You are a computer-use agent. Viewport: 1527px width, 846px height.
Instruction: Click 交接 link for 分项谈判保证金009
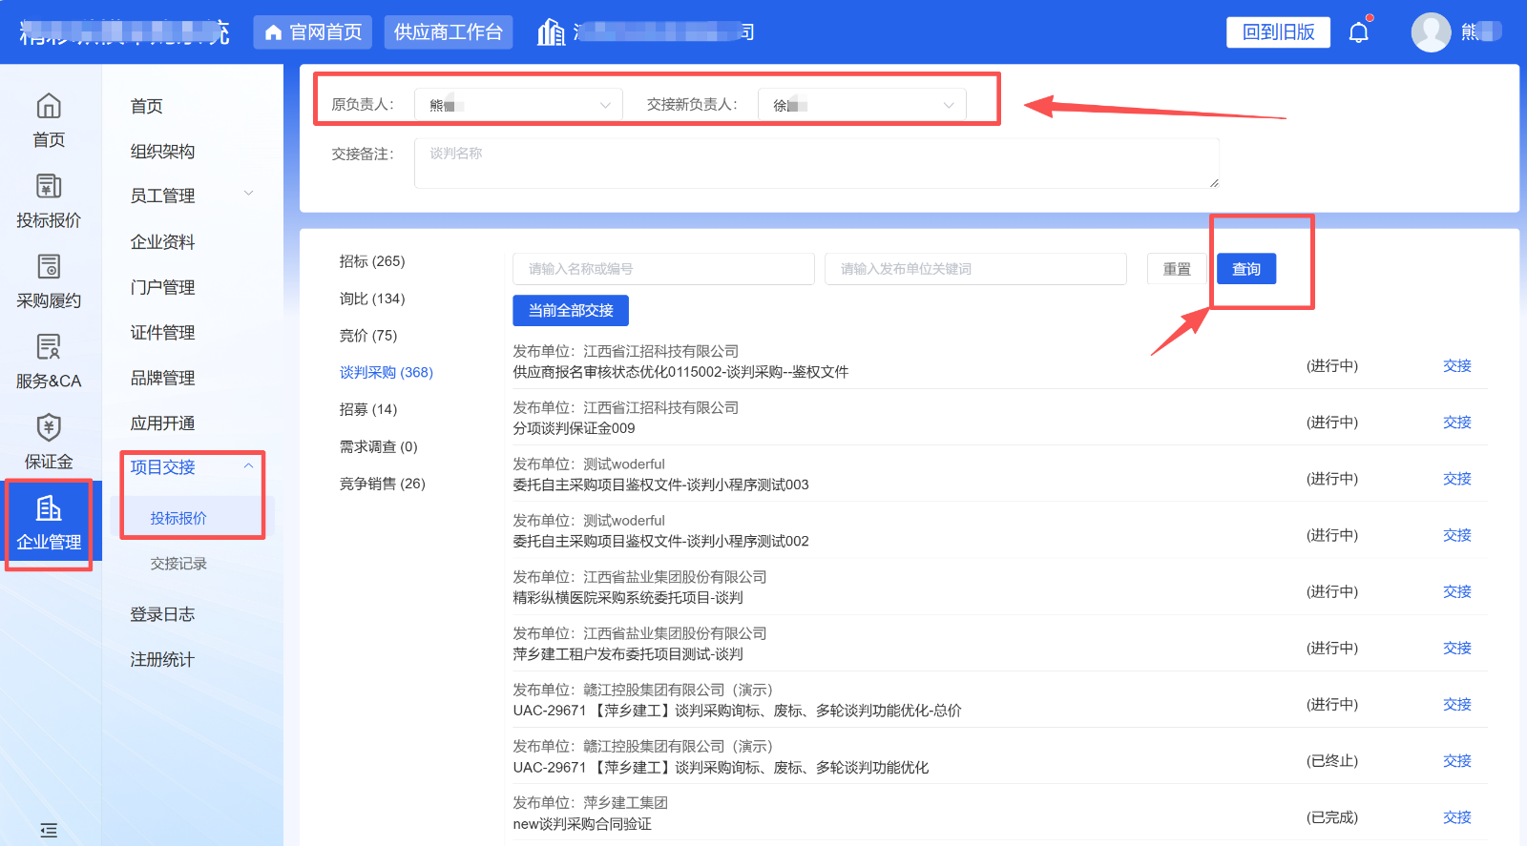click(x=1456, y=423)
